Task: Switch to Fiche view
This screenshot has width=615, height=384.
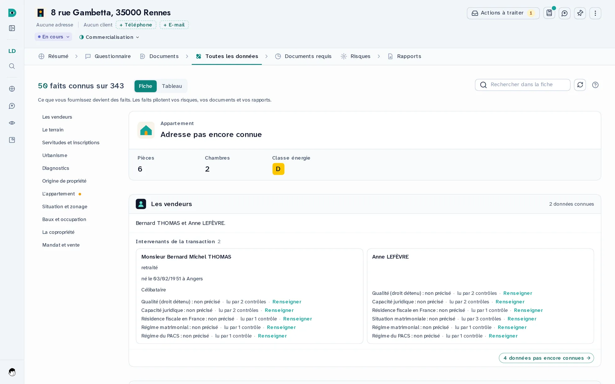Action: 145,86
